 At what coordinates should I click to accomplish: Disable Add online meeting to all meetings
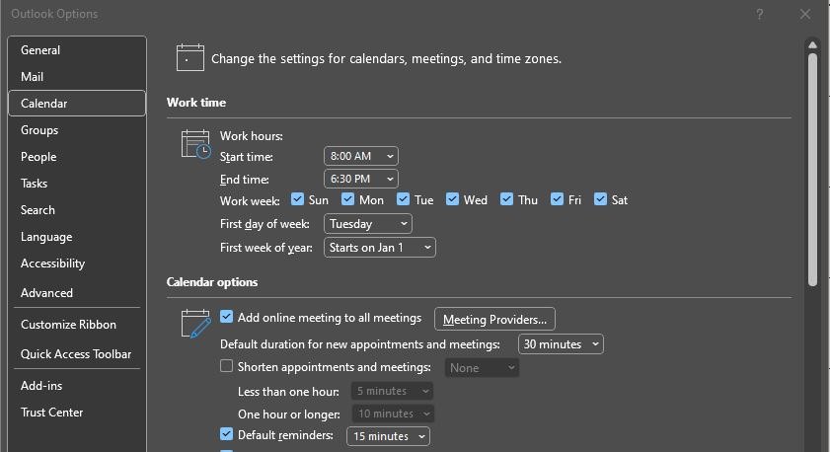[x=226, y=317]
